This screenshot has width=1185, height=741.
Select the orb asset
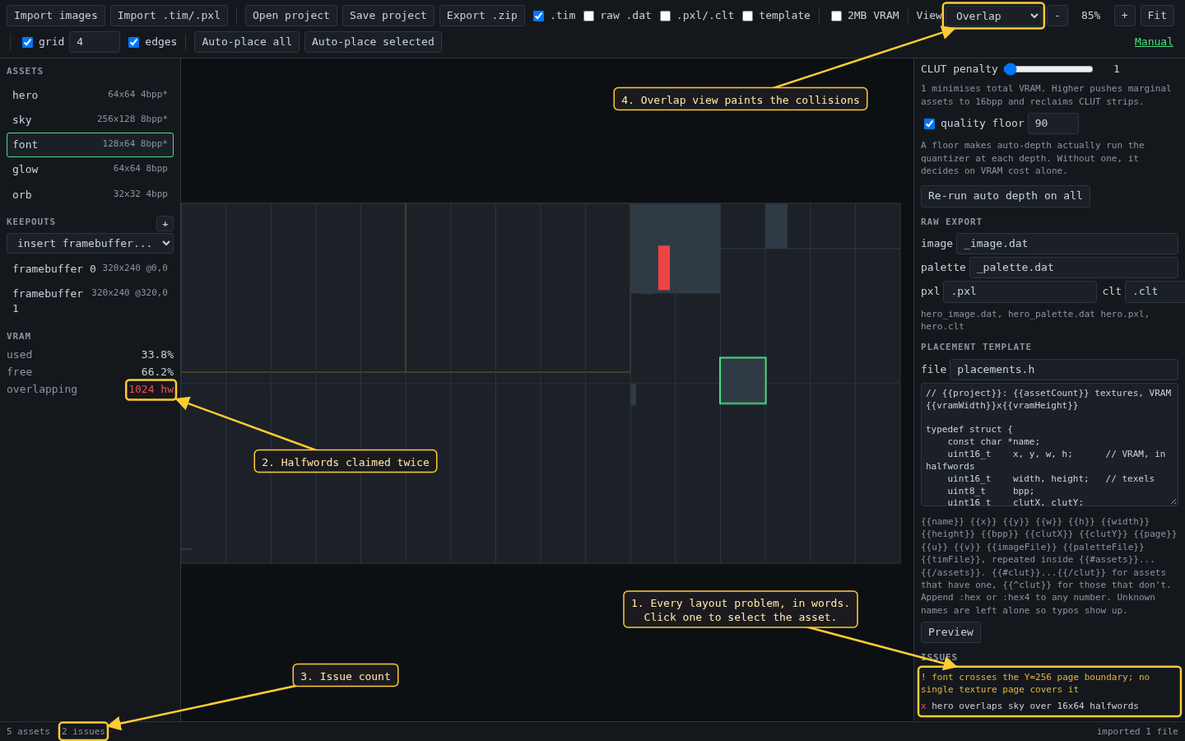[x=90, y=195]
